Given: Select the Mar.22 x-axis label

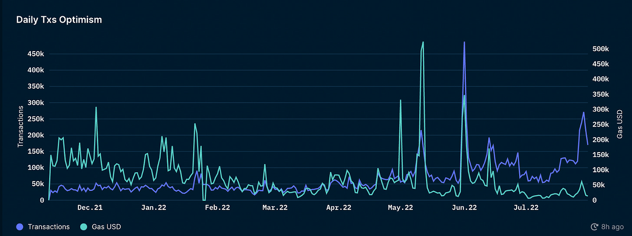Looking at the screenshot, I should coord(275,208).
